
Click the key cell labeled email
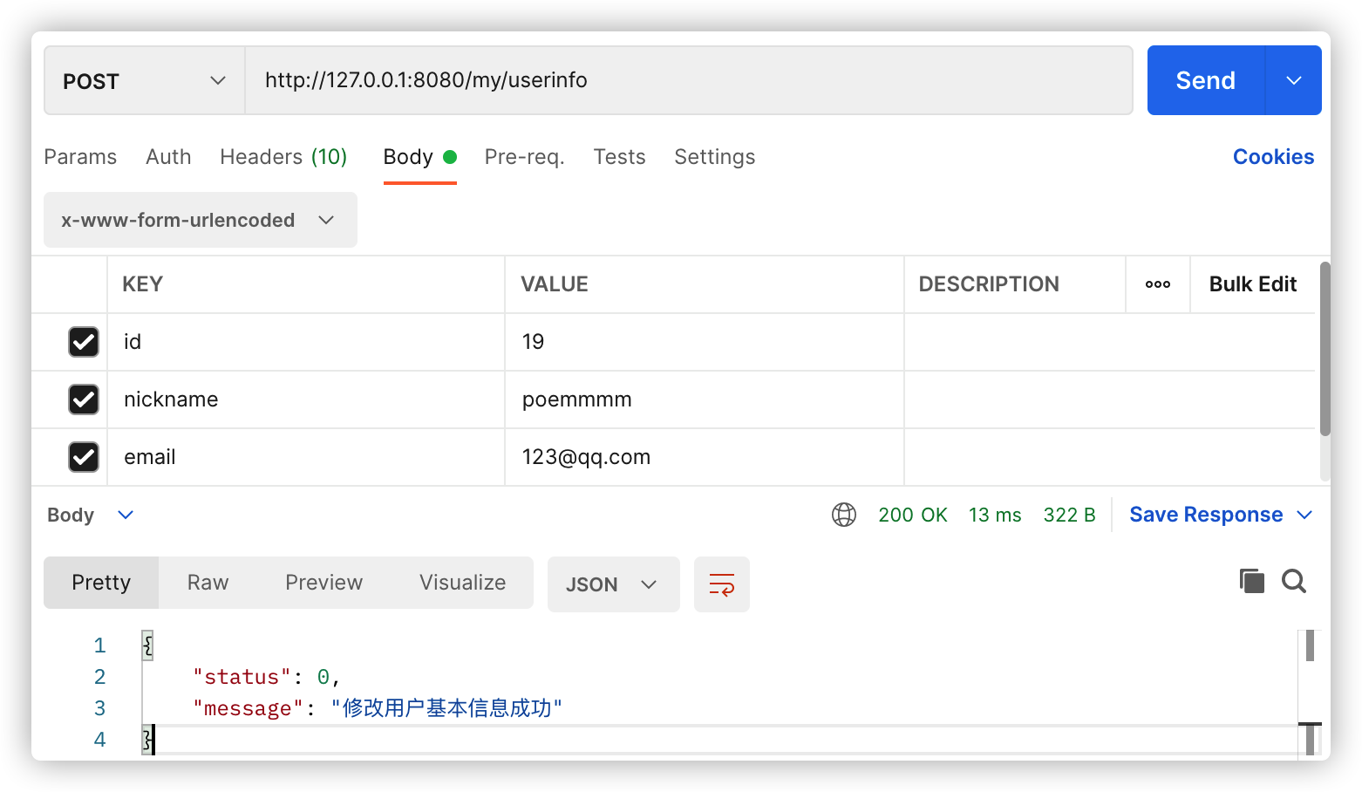point(306,457)
